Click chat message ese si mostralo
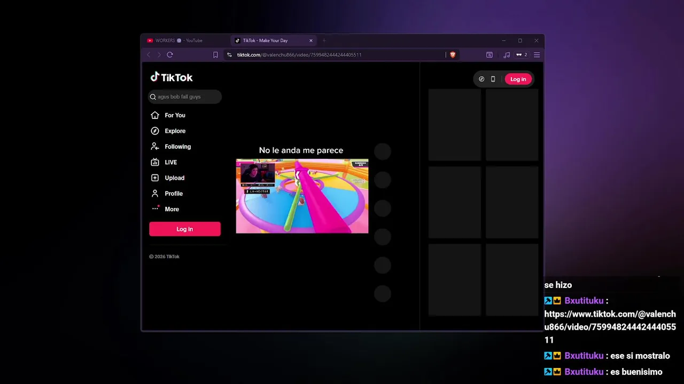 [640, 356]
